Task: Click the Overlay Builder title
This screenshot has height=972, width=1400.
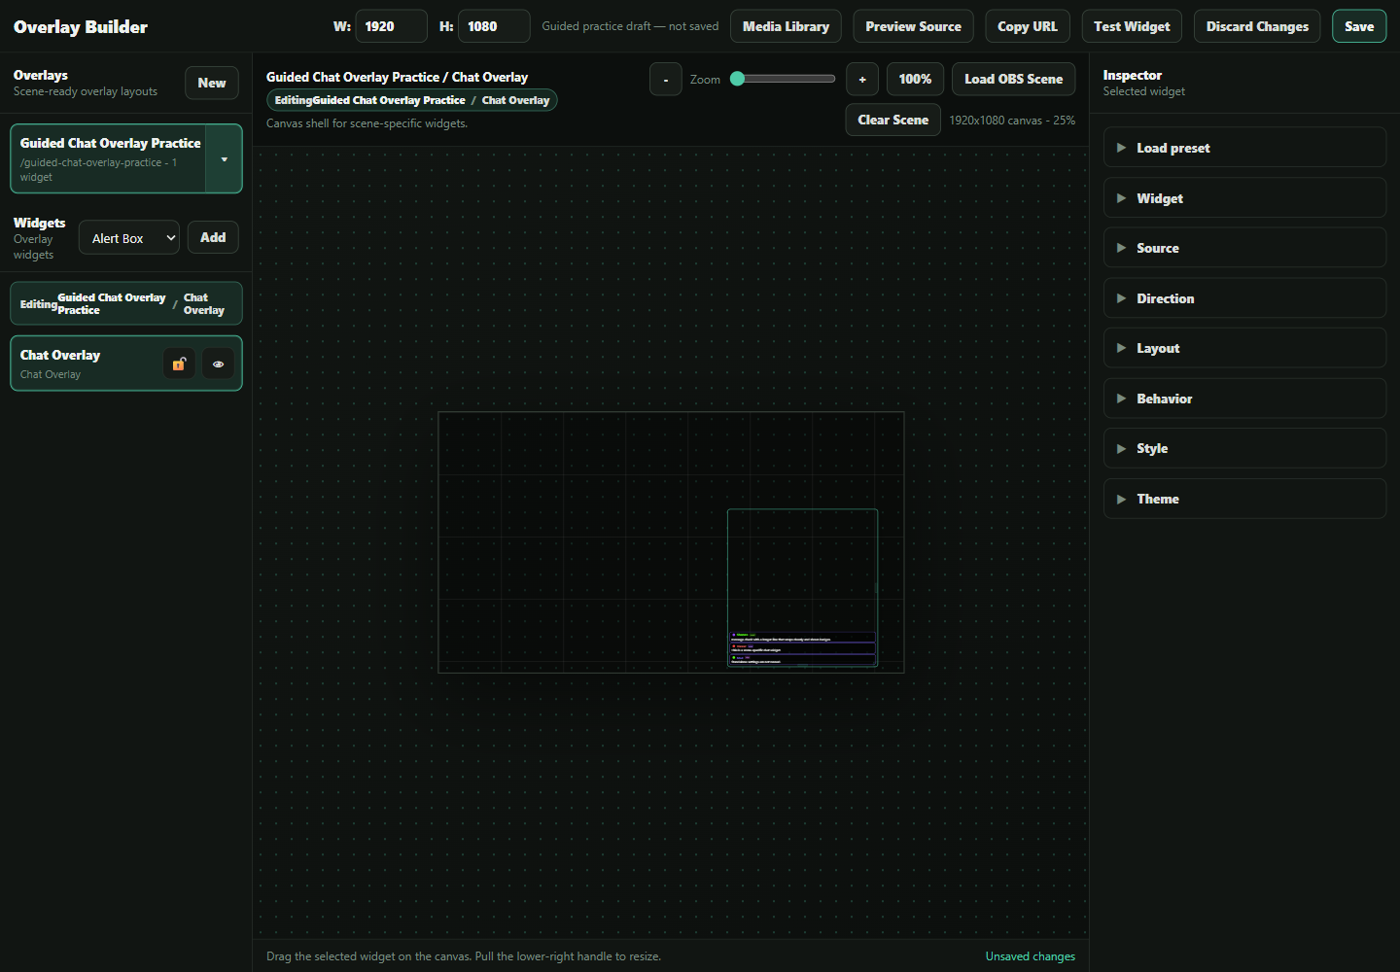Action: click(81, 26)
